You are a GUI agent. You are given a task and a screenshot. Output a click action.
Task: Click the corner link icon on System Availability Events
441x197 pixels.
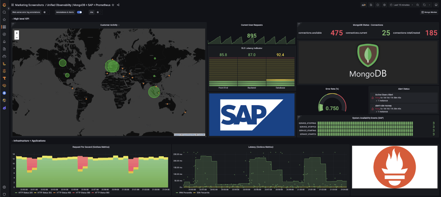(x=299, y=117)
